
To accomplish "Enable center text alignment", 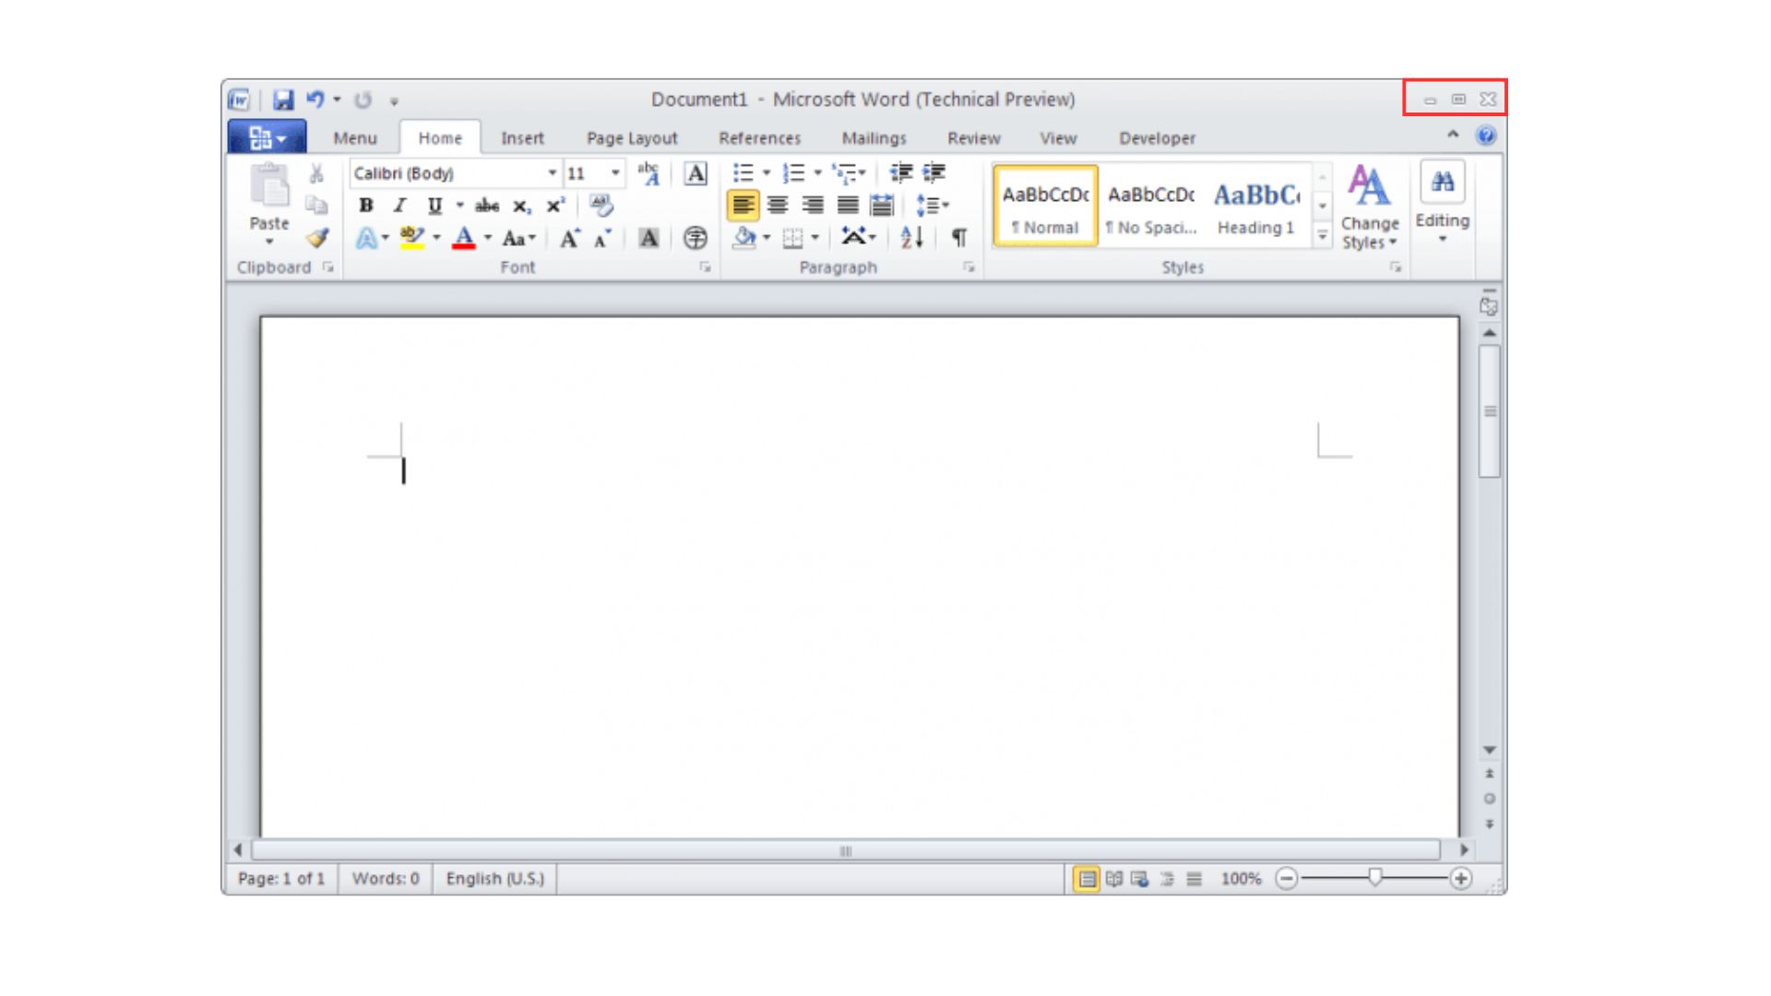I will coord(778,206).
